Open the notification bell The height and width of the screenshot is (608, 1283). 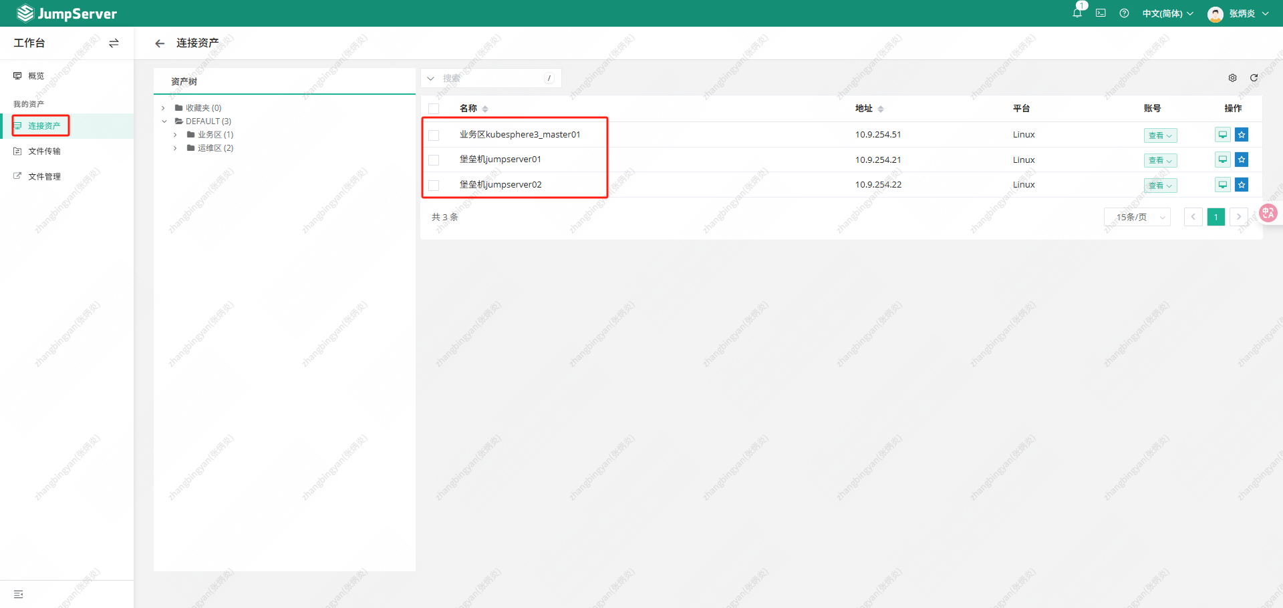[x=1077, y=13]
